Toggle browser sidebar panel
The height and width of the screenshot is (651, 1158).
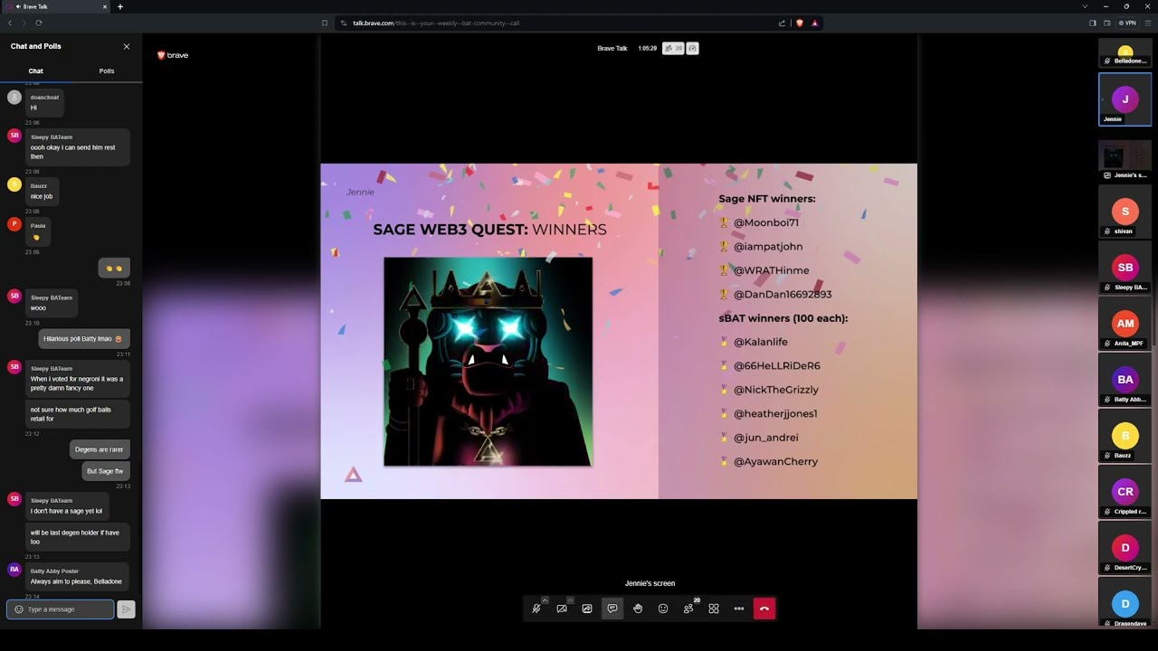[x=1093, y=23]
